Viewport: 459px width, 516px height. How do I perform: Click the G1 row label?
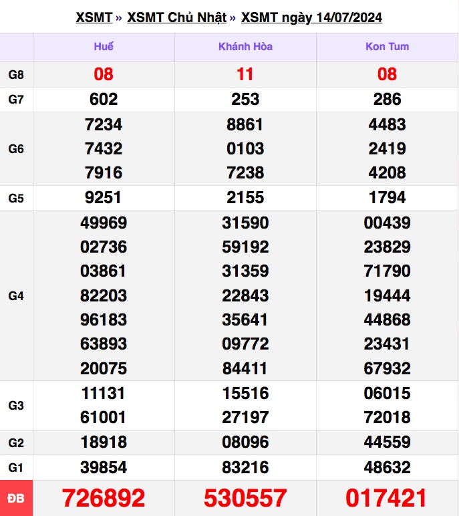click(x=16, y=467)
